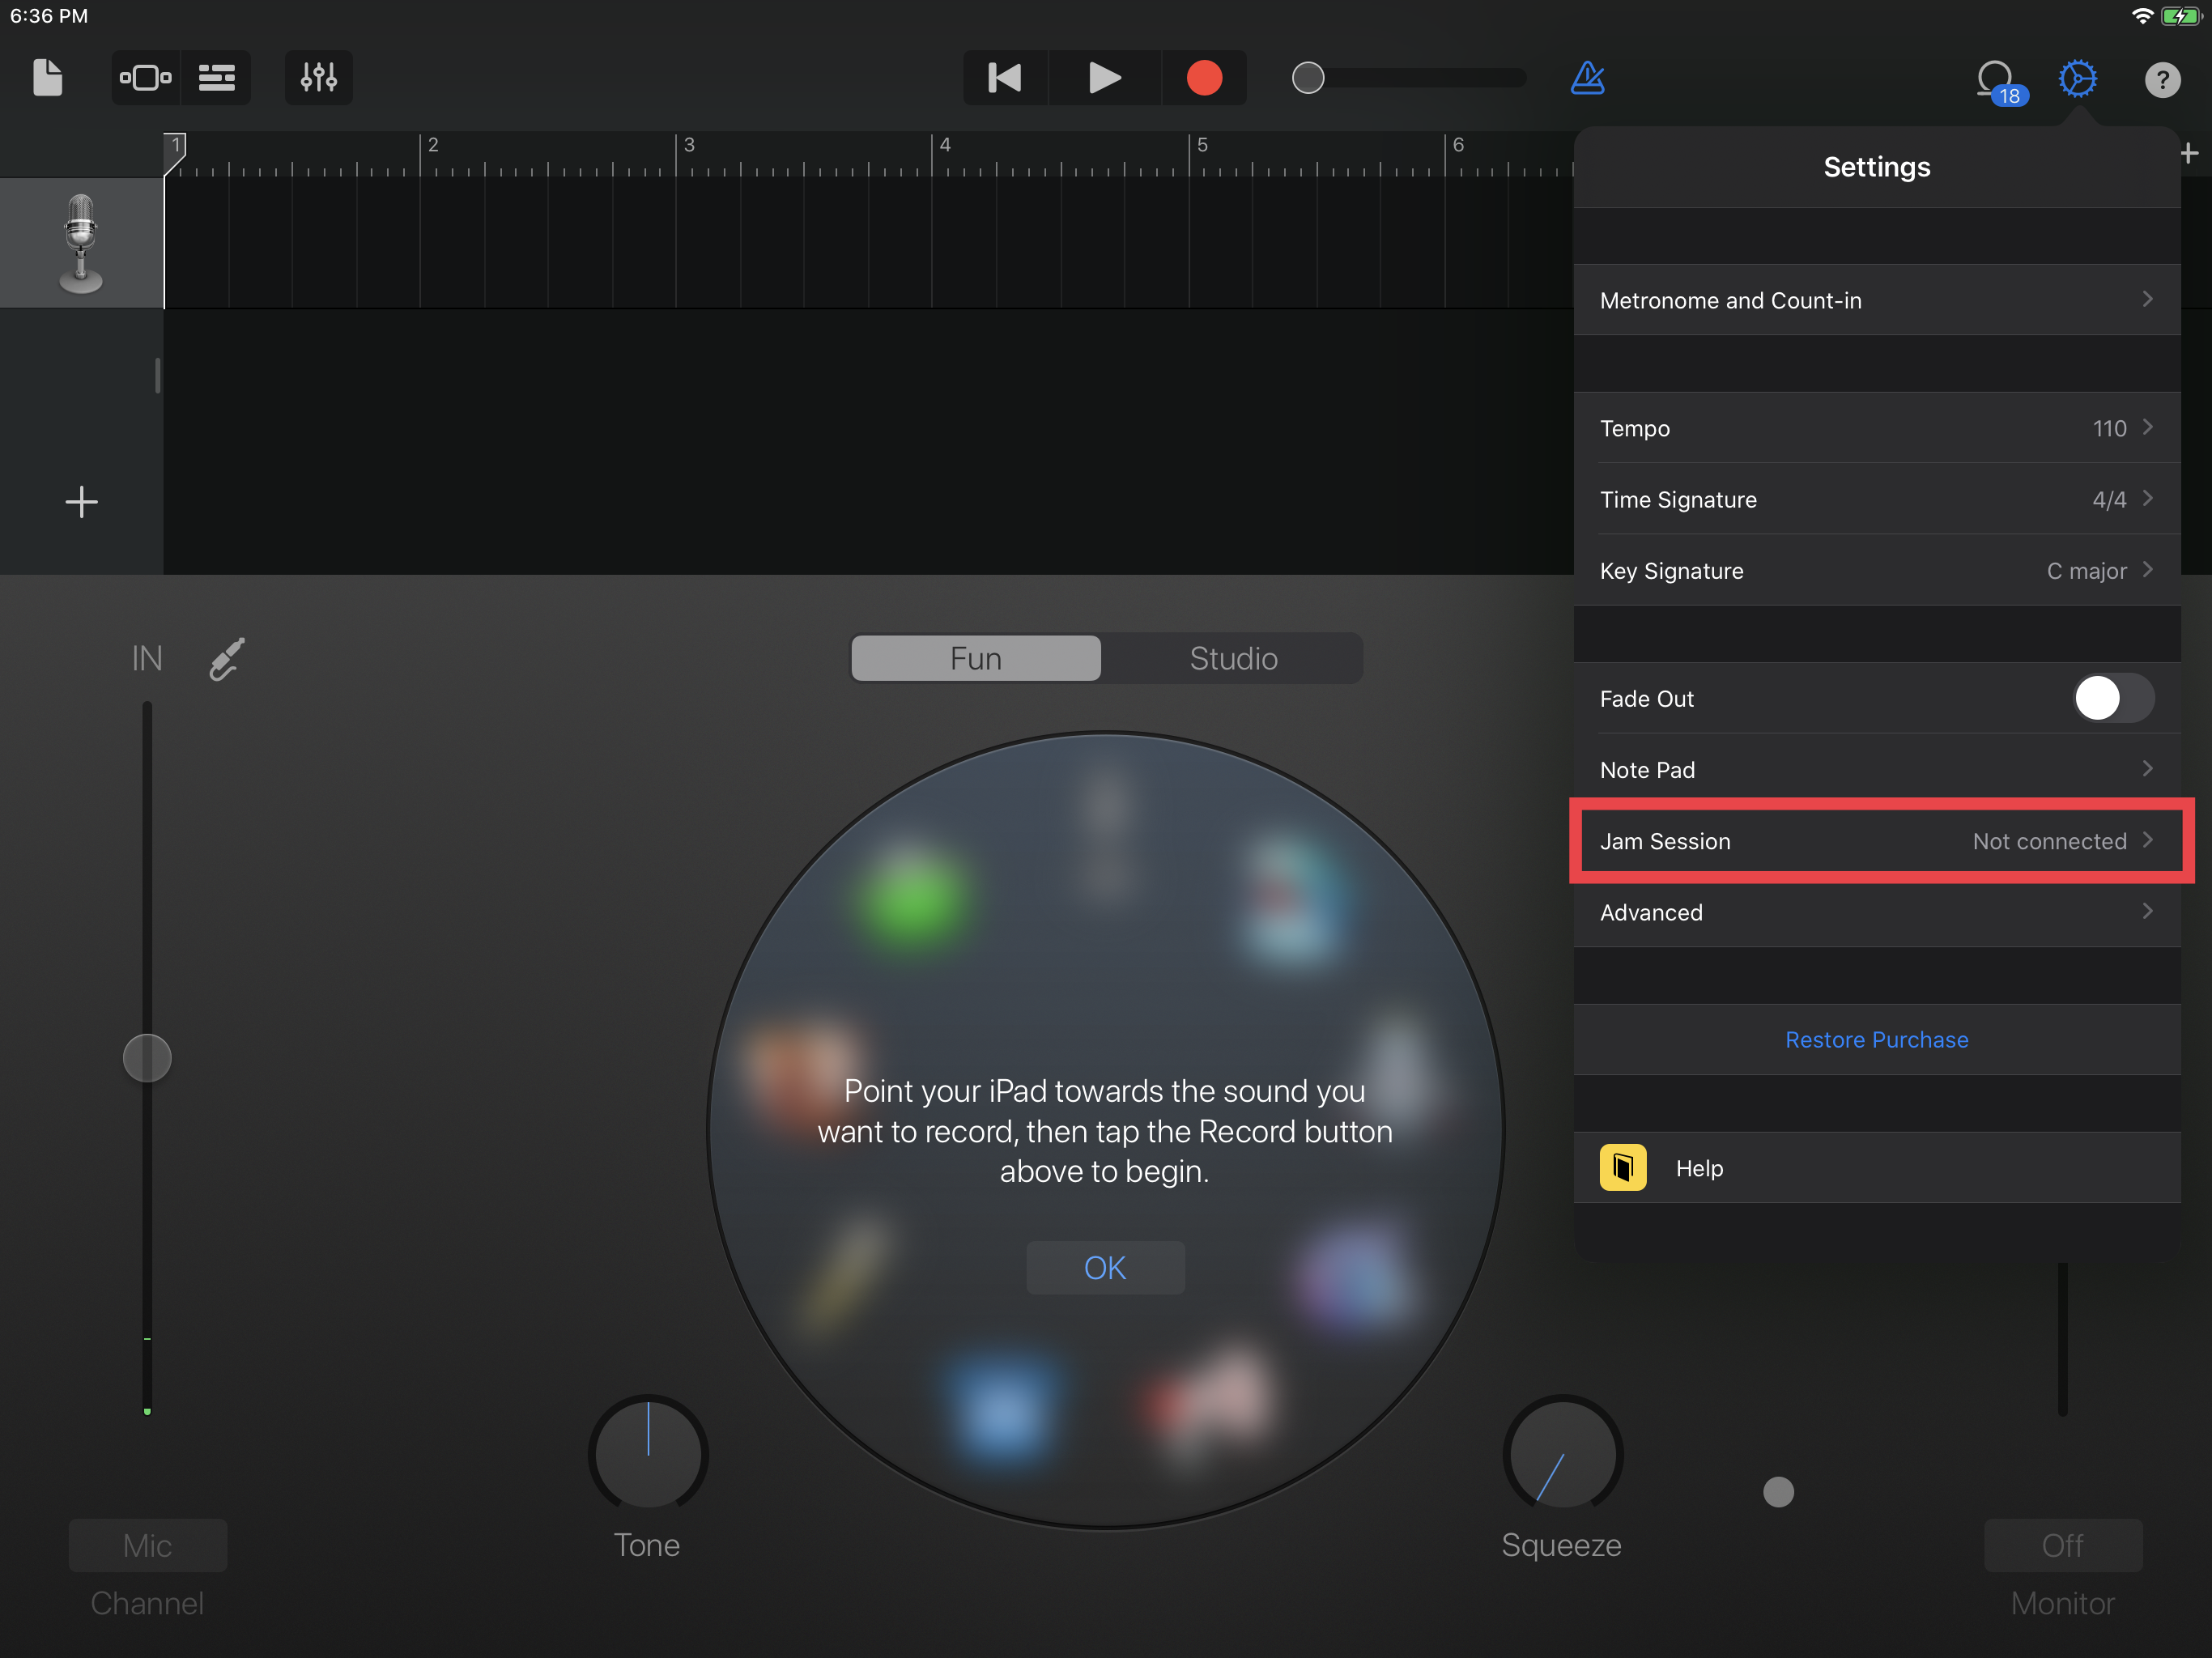2212x1658 pixels.
Task: Toggle the Monitor Off button
Action: click(x=2062, y=1545)
